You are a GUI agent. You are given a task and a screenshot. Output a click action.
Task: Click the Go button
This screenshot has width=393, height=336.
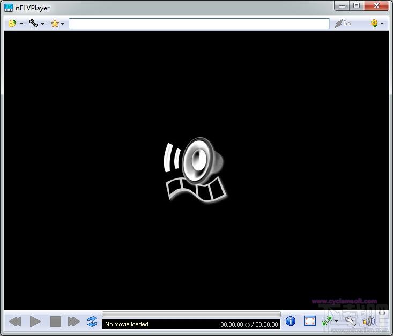click(343, 23)
